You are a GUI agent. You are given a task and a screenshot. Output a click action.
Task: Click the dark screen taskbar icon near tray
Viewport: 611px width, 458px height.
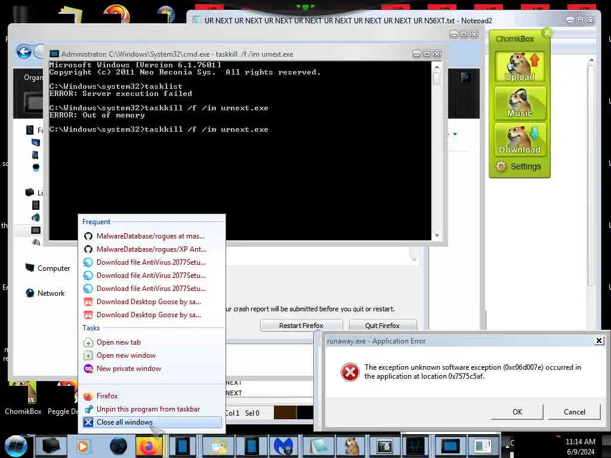click(450, 446)
